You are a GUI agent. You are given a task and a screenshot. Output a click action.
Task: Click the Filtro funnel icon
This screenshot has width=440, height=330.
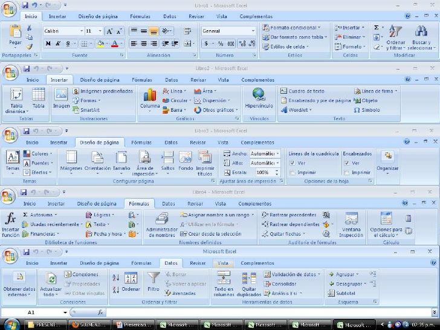coord(154,282)
